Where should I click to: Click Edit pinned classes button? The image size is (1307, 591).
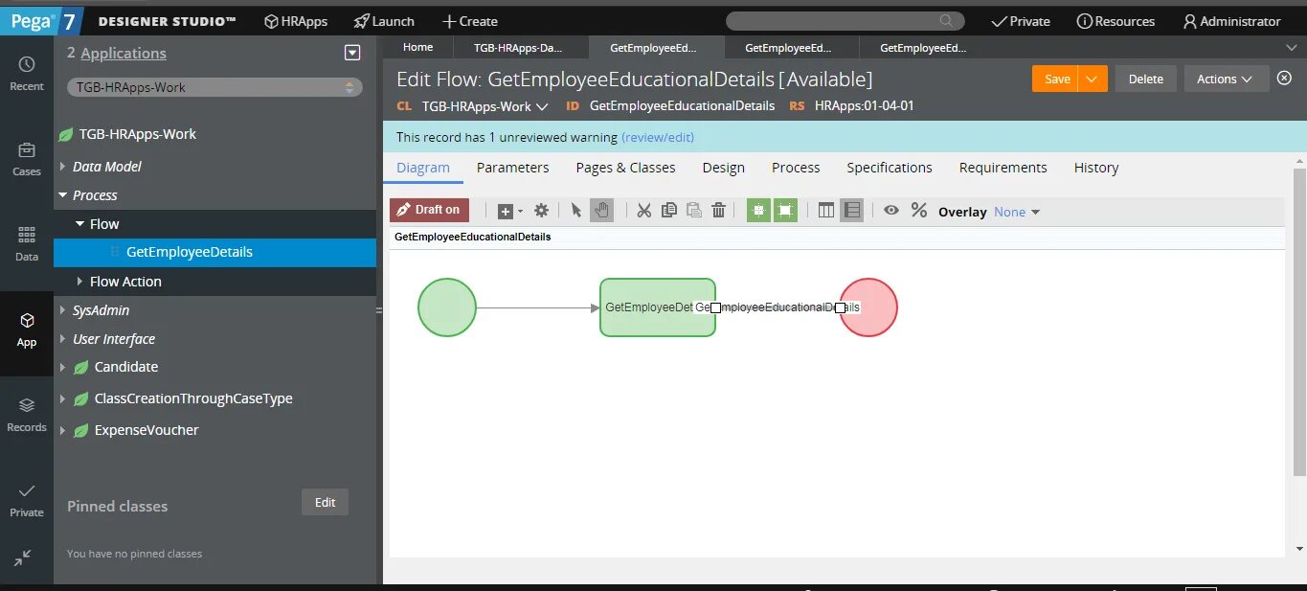[x=326, y=503]
